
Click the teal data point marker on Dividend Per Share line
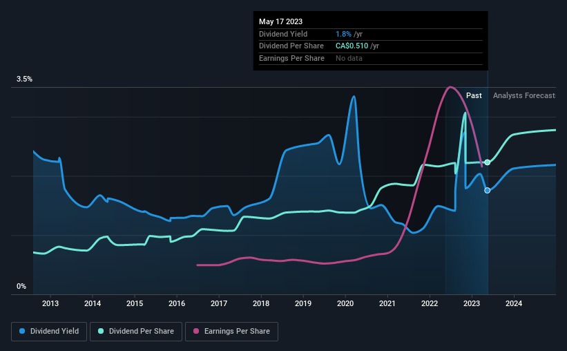click(488, 162)
